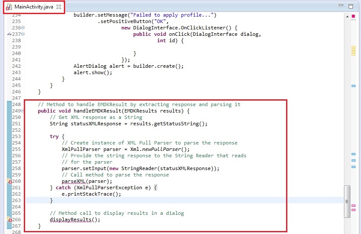Click the vertical scrollbar thumb

(x=347, y=202)
